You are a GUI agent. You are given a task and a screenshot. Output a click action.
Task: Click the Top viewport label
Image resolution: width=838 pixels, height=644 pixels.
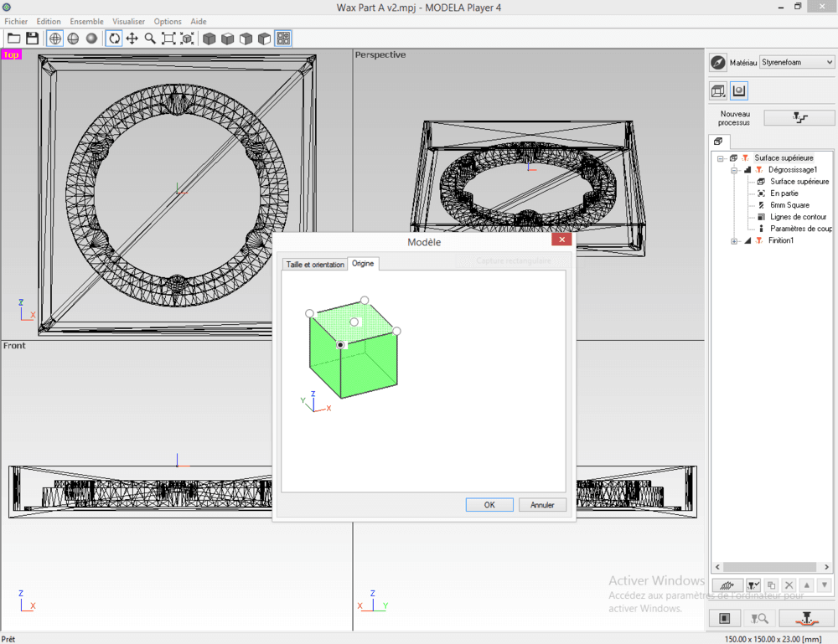[x=11, y=54]
